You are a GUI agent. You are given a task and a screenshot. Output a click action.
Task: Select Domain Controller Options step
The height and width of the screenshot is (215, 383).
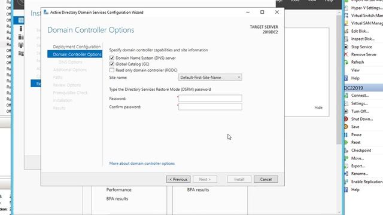75,54
